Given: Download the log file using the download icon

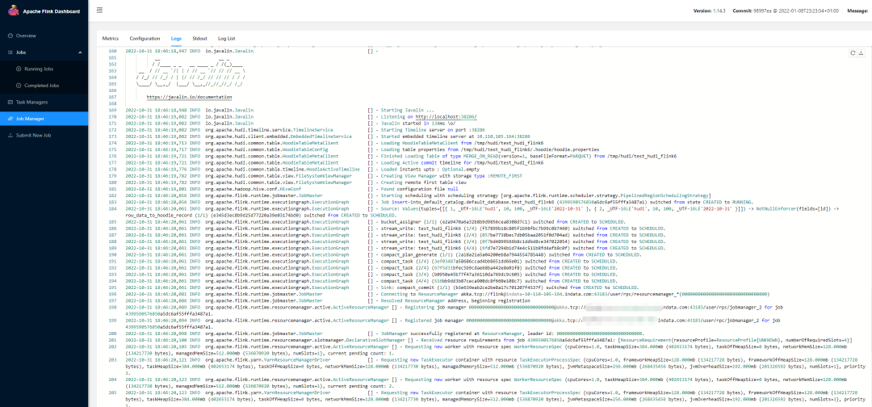Looking at the screenshot, I should click(862, 52).
